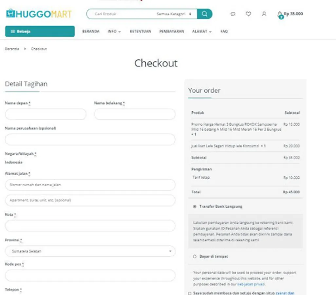This screenshot has width=336, height=295.
Task: Expand the ALAMAT menu
Action: coord(202,31)
